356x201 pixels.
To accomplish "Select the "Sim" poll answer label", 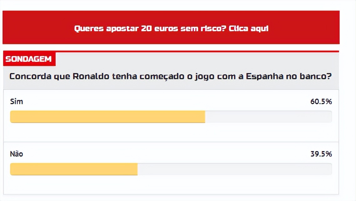I will click(17, 102).
